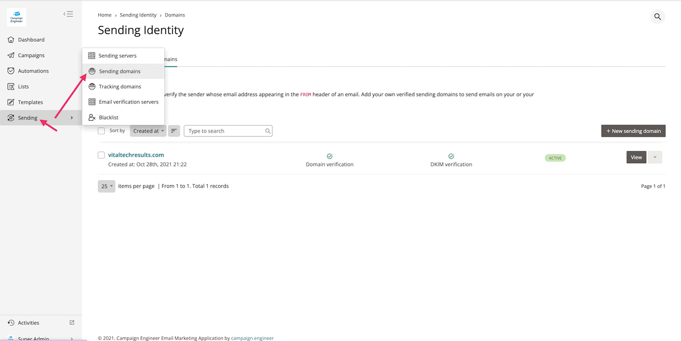The image size is (681, 341).
Task: Click the DKIM verification label
Action: pos(451,164)
